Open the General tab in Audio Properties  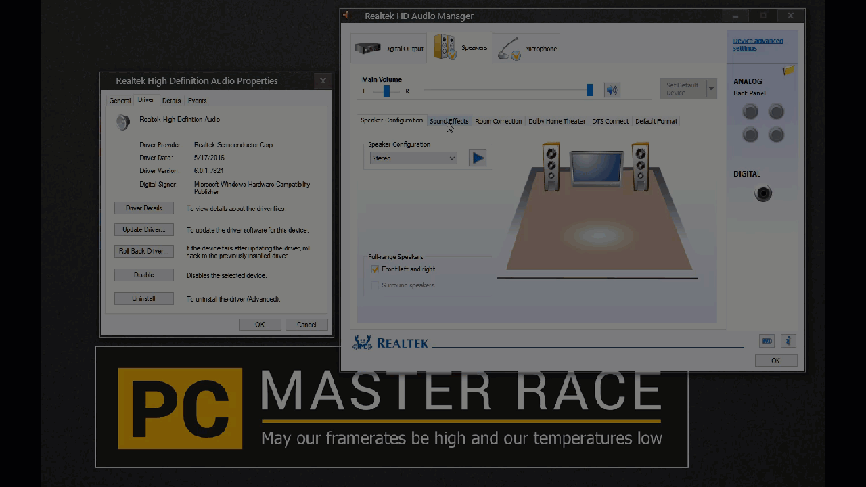click(120, 101)
